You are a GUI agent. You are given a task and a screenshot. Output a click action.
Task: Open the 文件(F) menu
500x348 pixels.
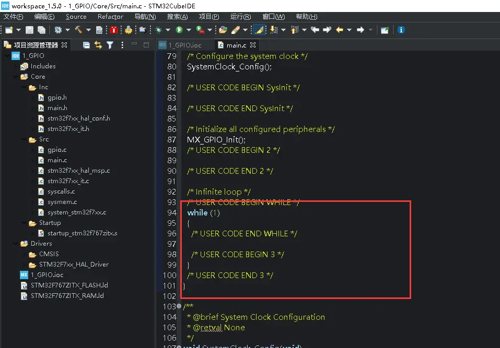tap(14, 17)
